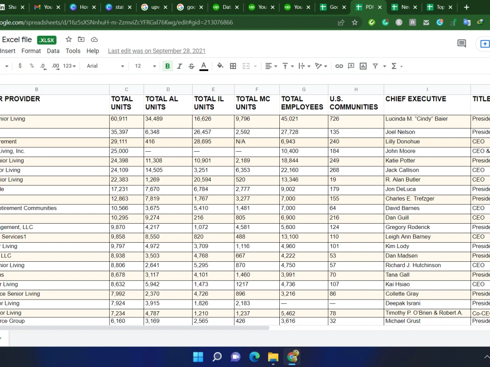
Task: Open the comment history icon
Action: [x=462, y=44]
